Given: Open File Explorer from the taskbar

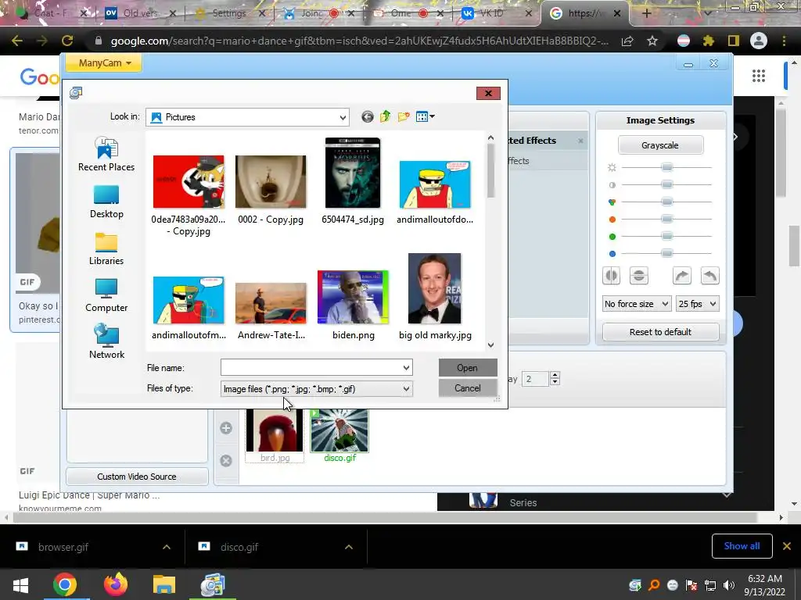Looking at the screenshot, I should click(164, 584).
